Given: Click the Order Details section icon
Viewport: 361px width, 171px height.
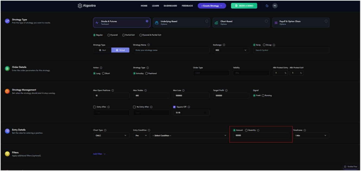Looking at the screenshot, I should (7, 69).
